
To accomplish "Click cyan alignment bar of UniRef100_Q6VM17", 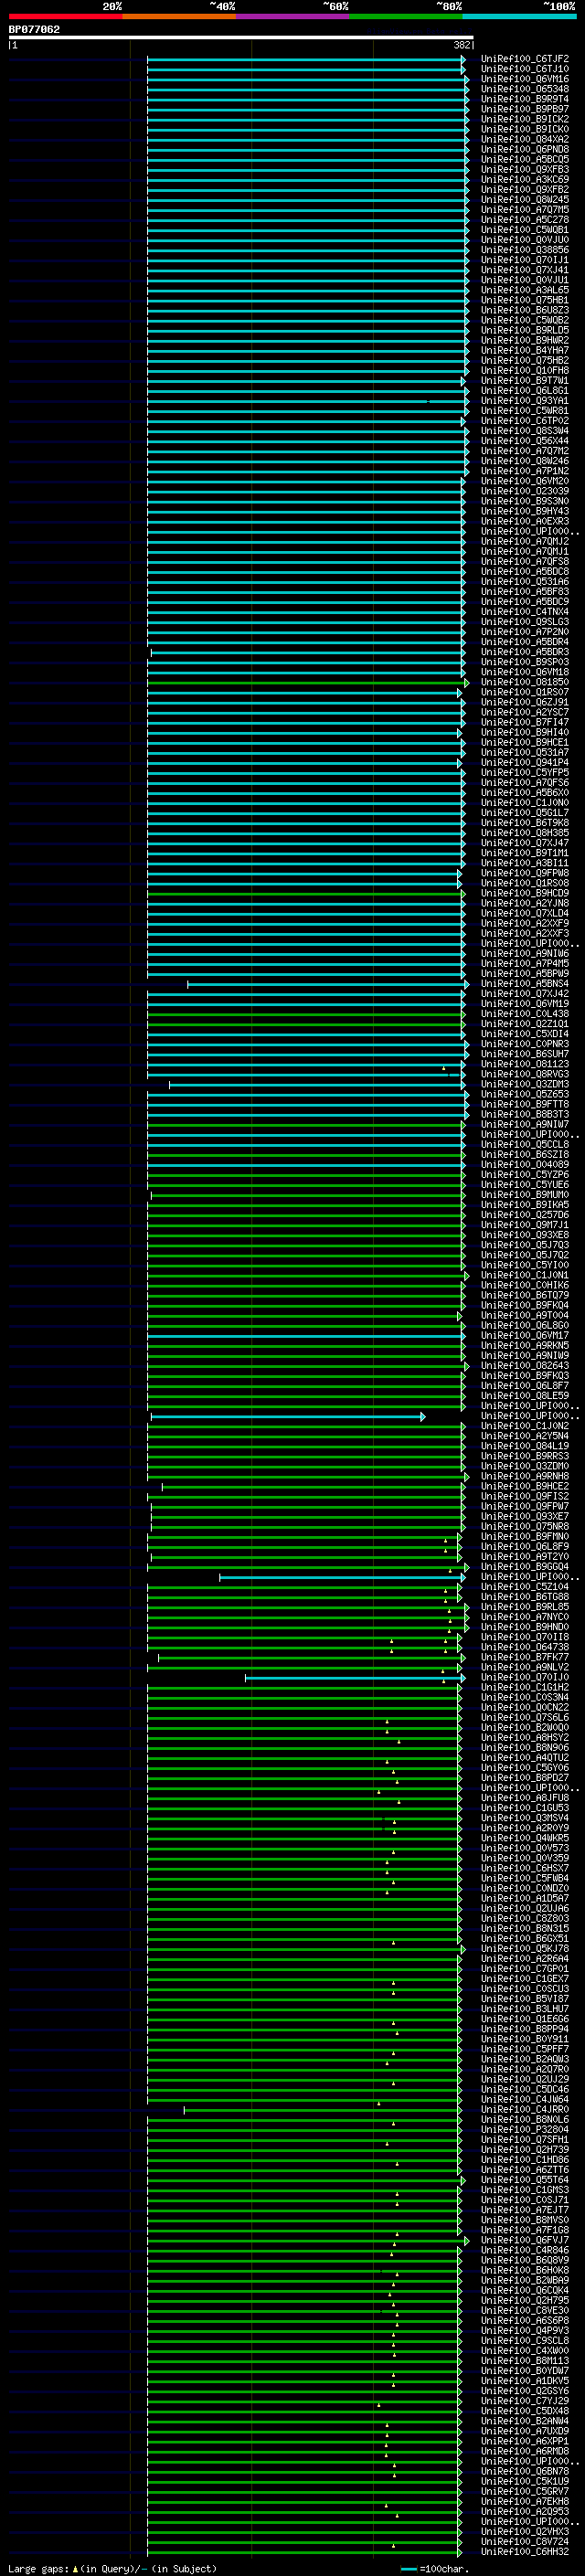I will click(305, 1336).
